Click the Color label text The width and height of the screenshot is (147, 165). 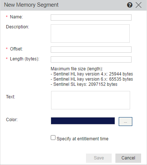pos(12,120)
